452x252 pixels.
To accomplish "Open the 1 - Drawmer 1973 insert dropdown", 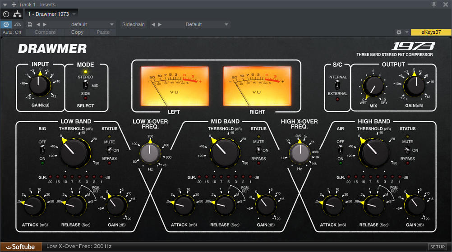I will 52,14.
